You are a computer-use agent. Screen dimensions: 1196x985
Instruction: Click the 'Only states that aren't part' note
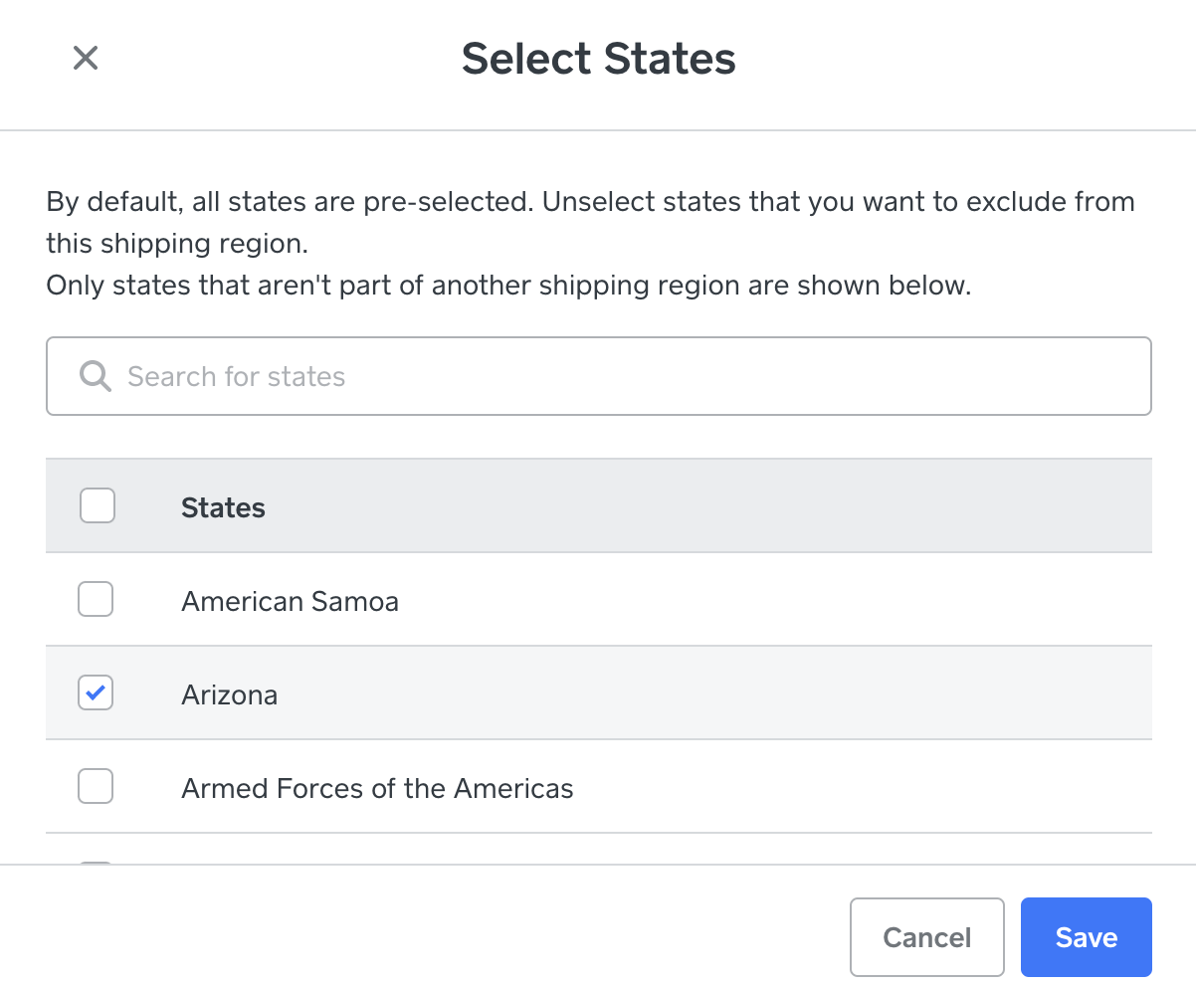point(507,287)
